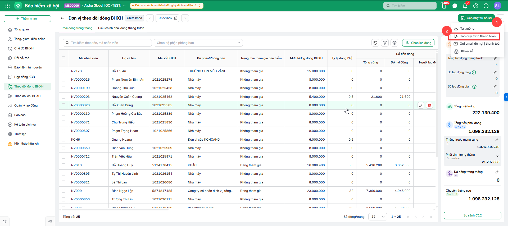Image resolution: width=508 pixels, height=226 pixels.
Task: Open Chọn bộ phận phòng ban dropdown
Action: [198, 43]
